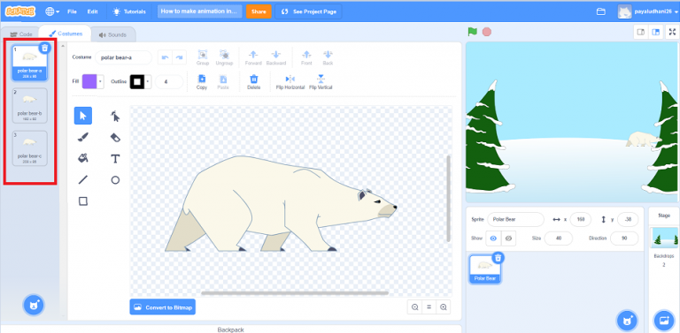Open Choose a Backdrop button
The height and width of the screenshot is (333, 680).
[x=664, y=321]
